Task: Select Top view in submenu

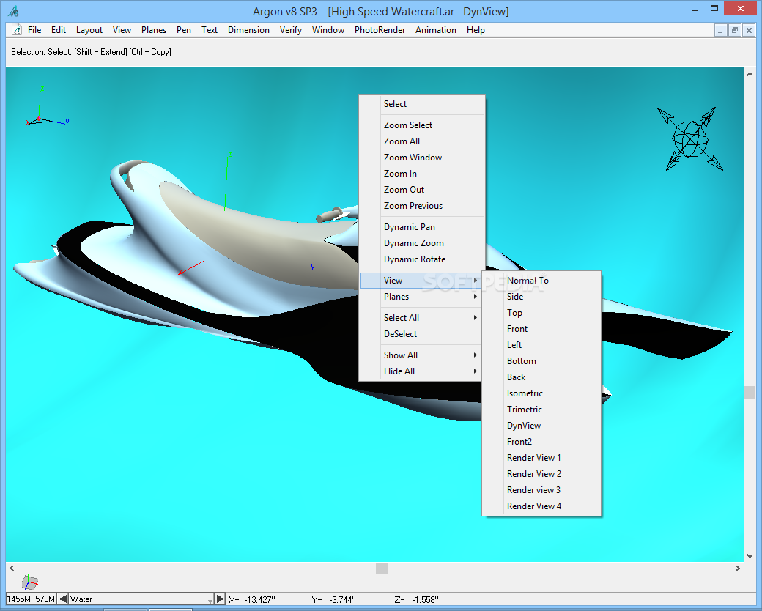Action: coord(541,313)
